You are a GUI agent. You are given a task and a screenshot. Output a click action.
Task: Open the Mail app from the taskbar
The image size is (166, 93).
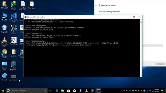click(x=74, y=91)
